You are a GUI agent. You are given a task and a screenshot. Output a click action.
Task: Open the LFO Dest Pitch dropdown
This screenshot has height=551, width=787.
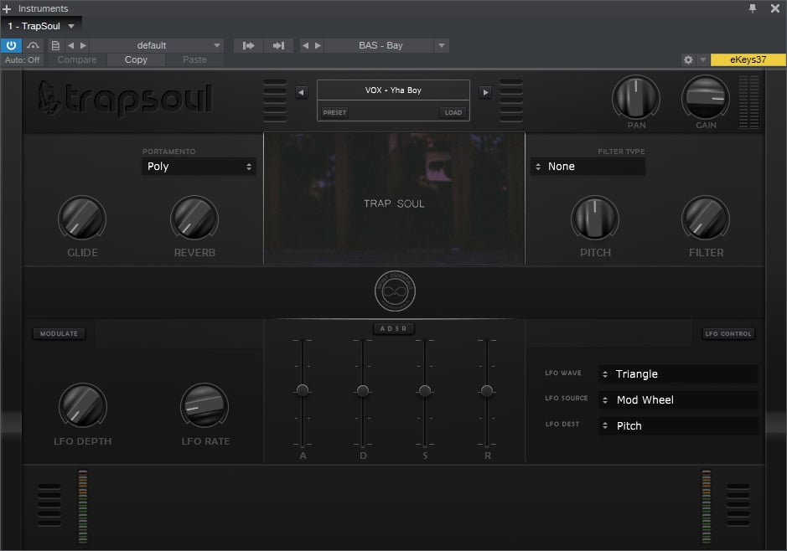pyautogui.click(x=678, y=425)
